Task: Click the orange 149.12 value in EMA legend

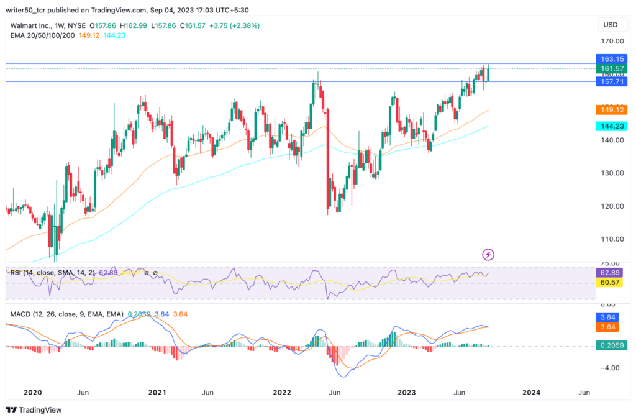Action: click(x=89, y=35)
